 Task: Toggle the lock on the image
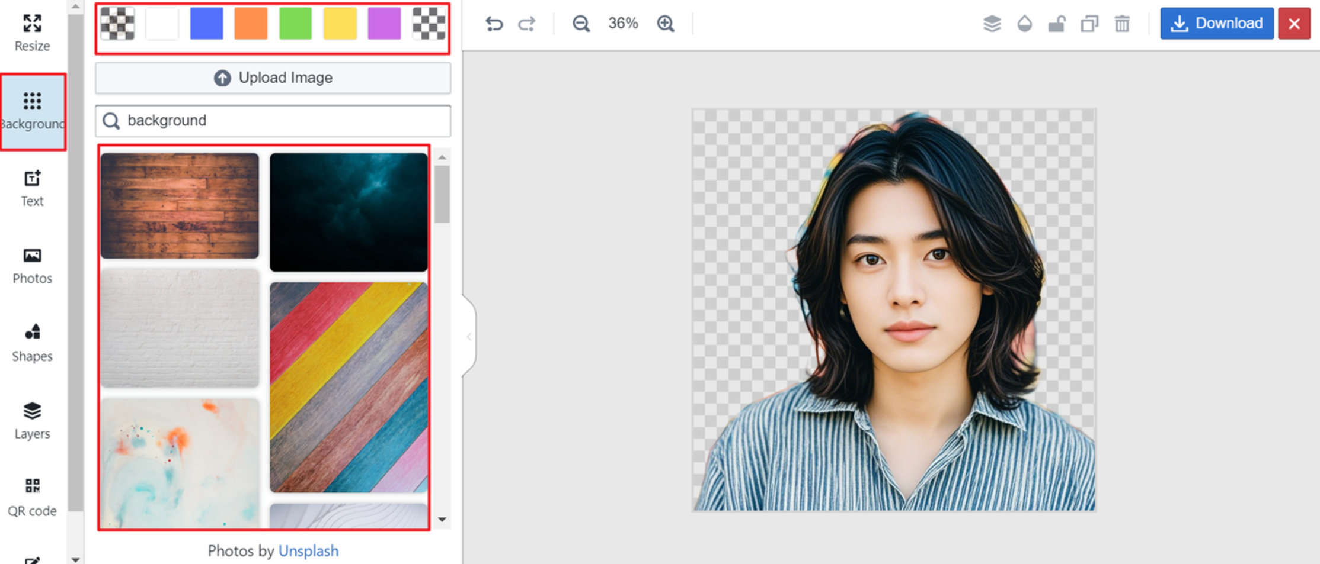(1057, 24)
